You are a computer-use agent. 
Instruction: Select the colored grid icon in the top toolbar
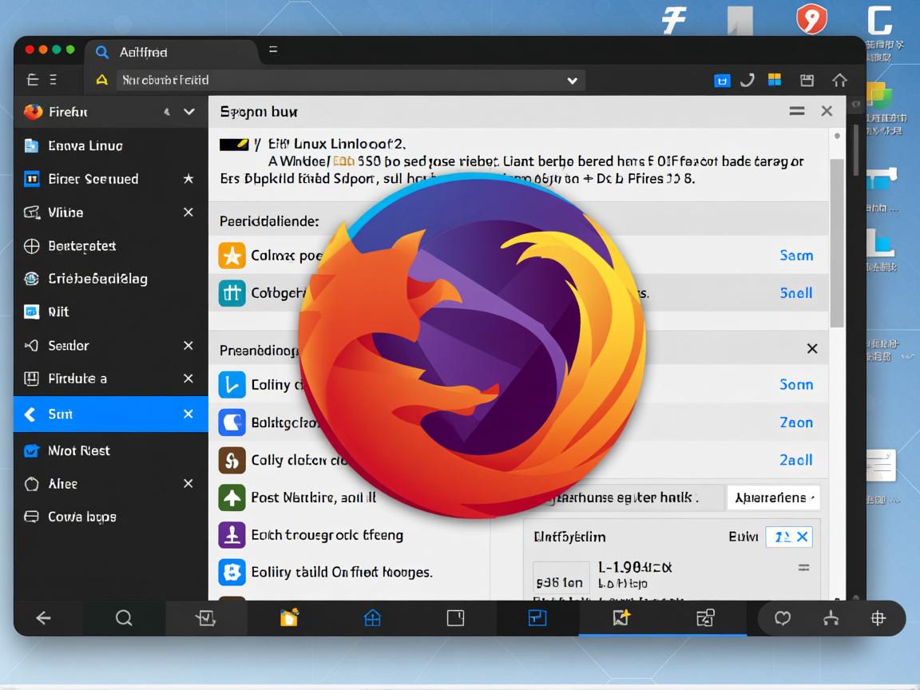775,80
